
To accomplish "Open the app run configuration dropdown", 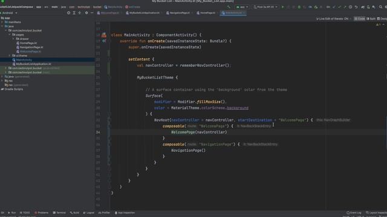I will tap(242, 7).
